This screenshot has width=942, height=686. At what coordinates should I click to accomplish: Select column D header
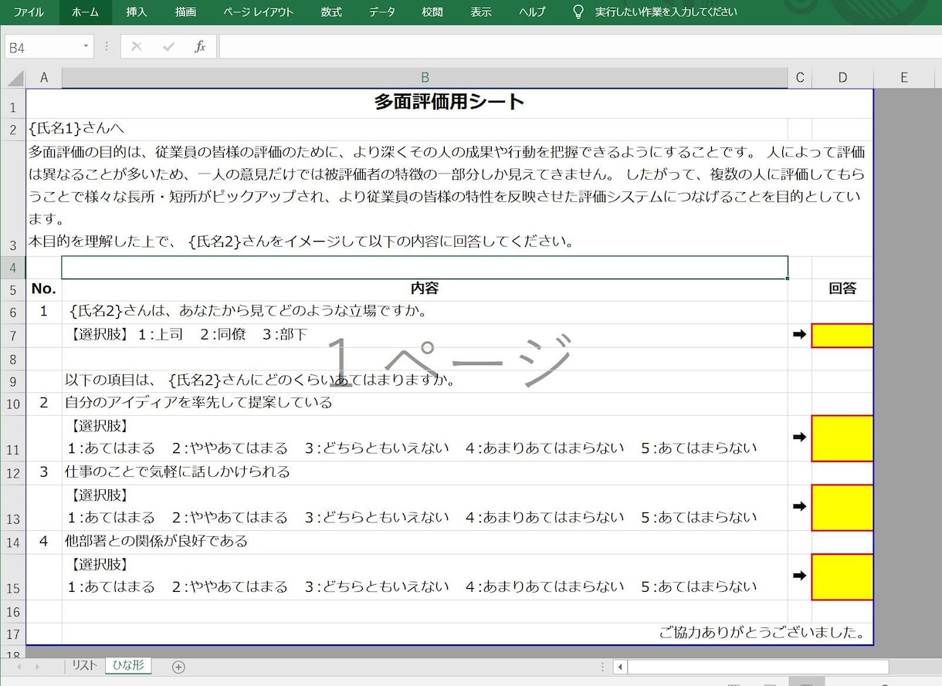[x=842, y=78]
